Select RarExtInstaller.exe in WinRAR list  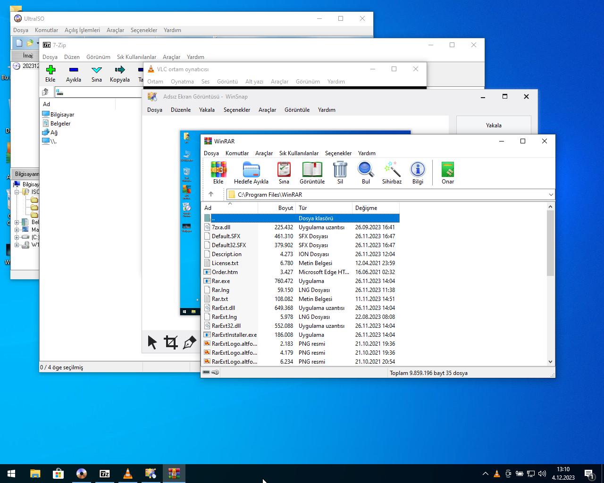pyautogui.click(x=301, y=335)
